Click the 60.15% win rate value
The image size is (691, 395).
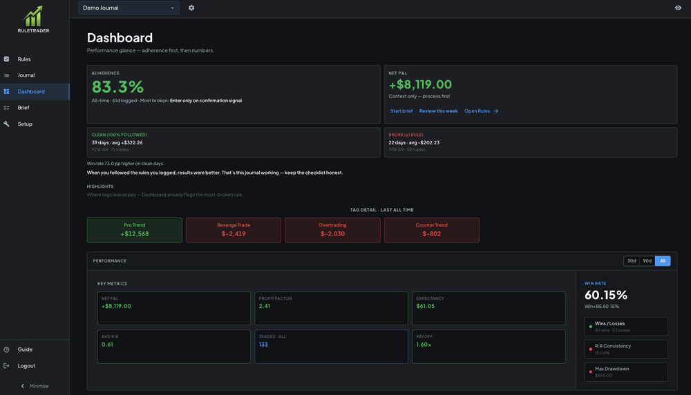pyautogui.click(x=606, y=295)
